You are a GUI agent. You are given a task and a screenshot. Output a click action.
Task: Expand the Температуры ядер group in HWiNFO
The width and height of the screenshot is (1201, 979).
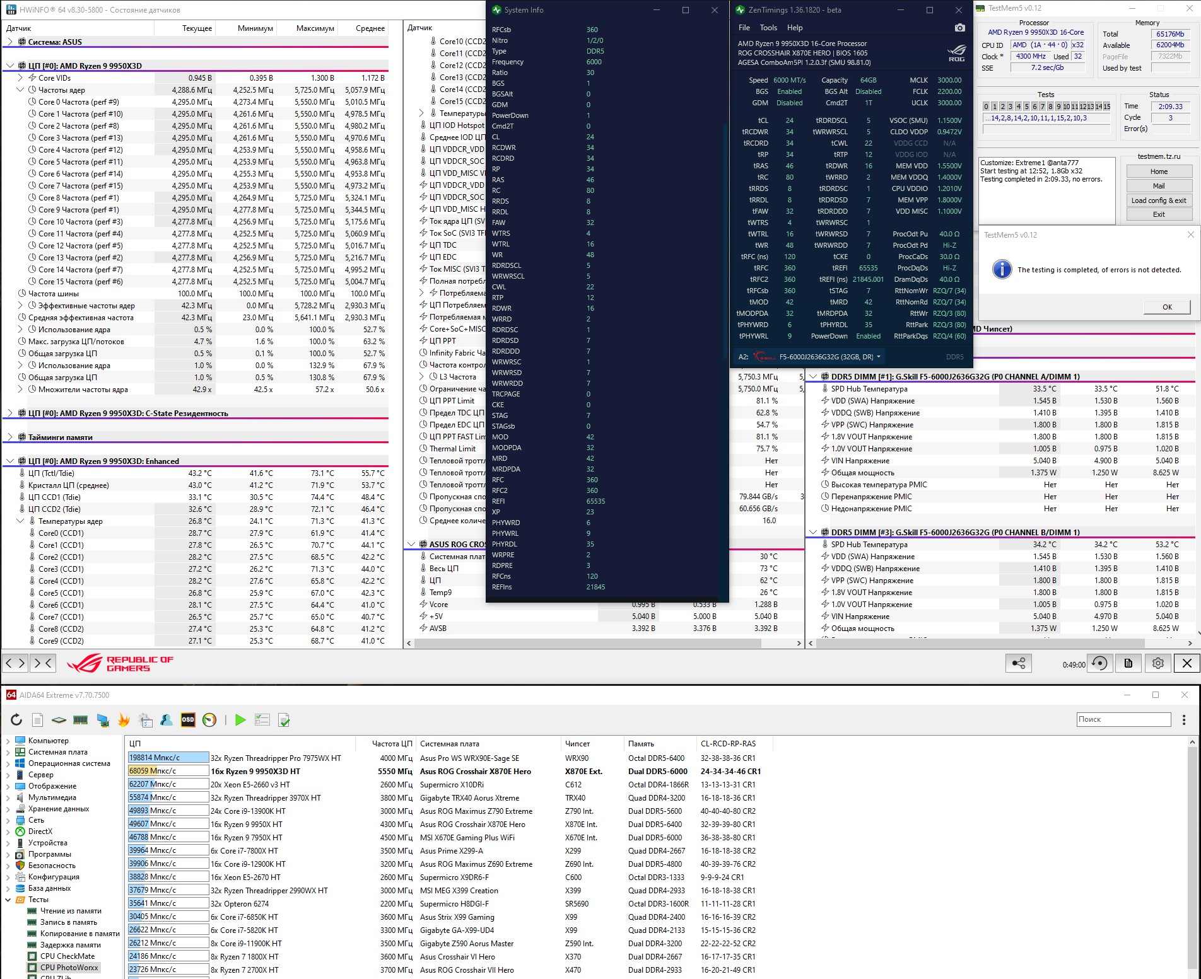pyautogui.click(x=20, y=521)
